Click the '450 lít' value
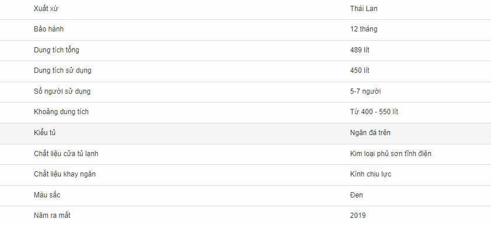This screenshot has height=226, width=491. coord(360,70)
